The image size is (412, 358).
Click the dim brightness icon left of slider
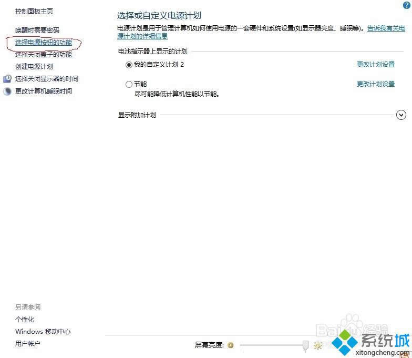click(231, 345)
